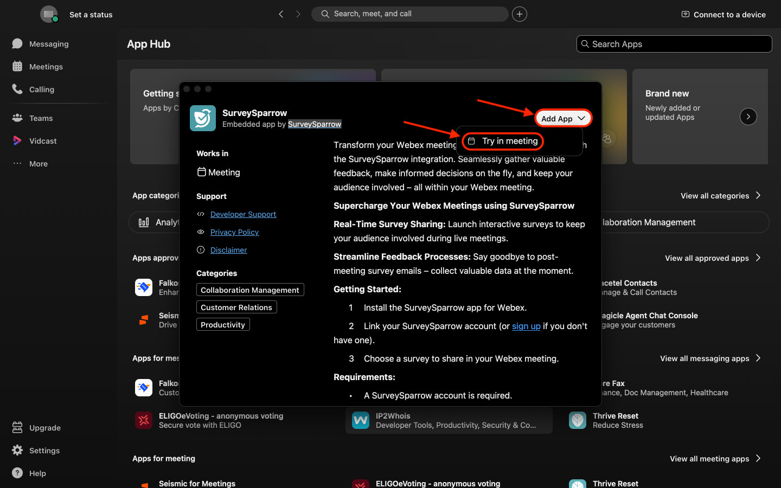
Task: Open the IP2Whois app icon
Action: (x=361, y=420)
